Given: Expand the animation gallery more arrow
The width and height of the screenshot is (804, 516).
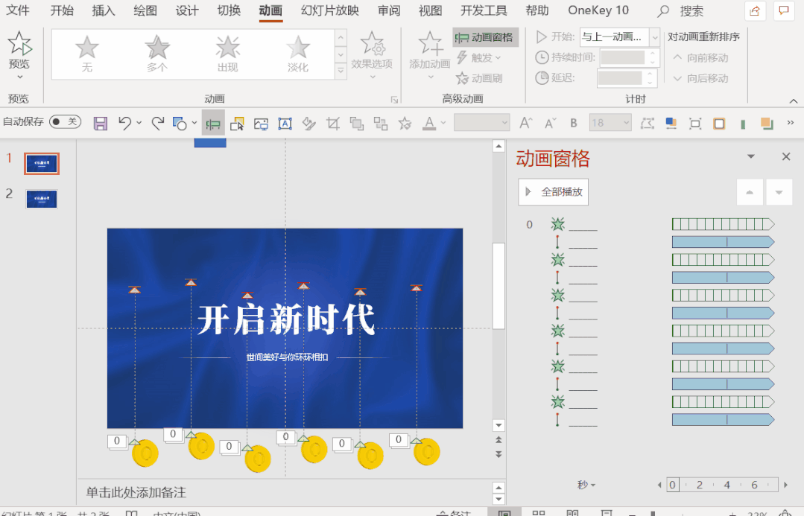Looking at the screenshot, I should point(341,72).
